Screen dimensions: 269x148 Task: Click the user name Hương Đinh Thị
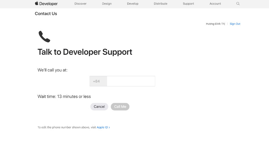(x=215, y=24)
